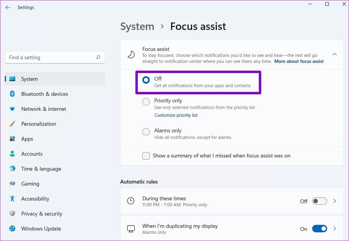Open Personalization via its paintbrush icon
The height and width of the screenshot is (241, 349).
tap(12, 124)
